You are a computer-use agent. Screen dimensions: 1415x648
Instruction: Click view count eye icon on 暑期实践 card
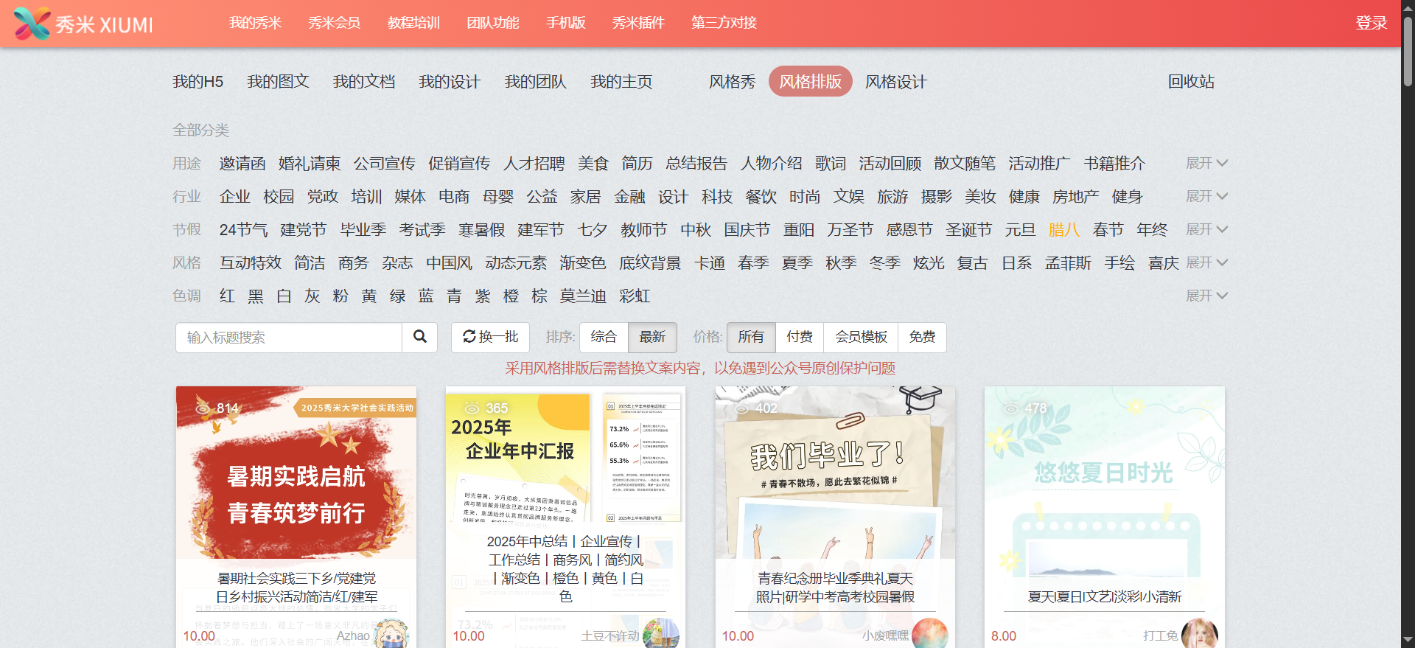coord(203,408)
